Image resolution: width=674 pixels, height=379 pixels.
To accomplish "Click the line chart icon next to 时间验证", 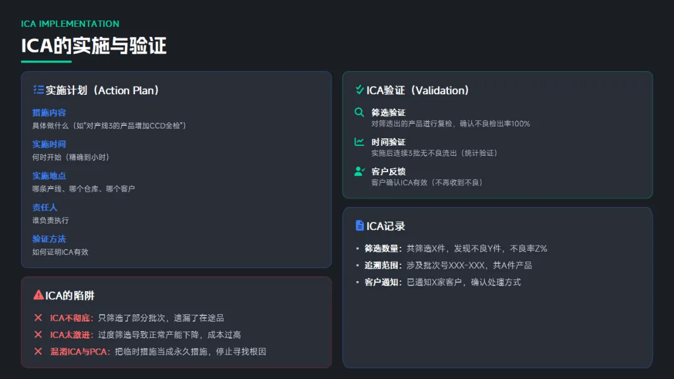I will (359, 142).
